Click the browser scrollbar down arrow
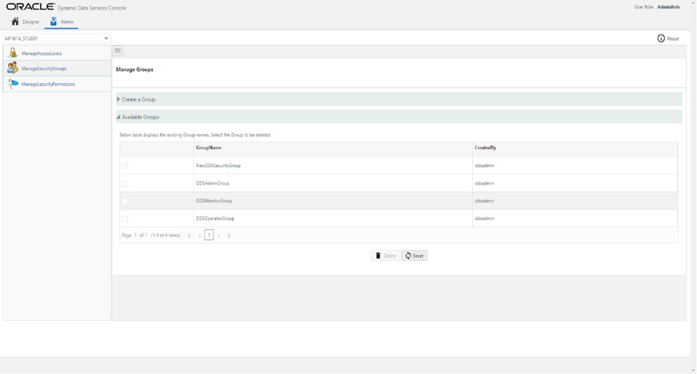The height and width of the screenshot is (374, 697). coord(693,370)
